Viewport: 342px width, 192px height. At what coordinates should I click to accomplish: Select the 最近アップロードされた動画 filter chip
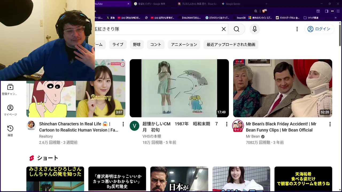point(231,45)
